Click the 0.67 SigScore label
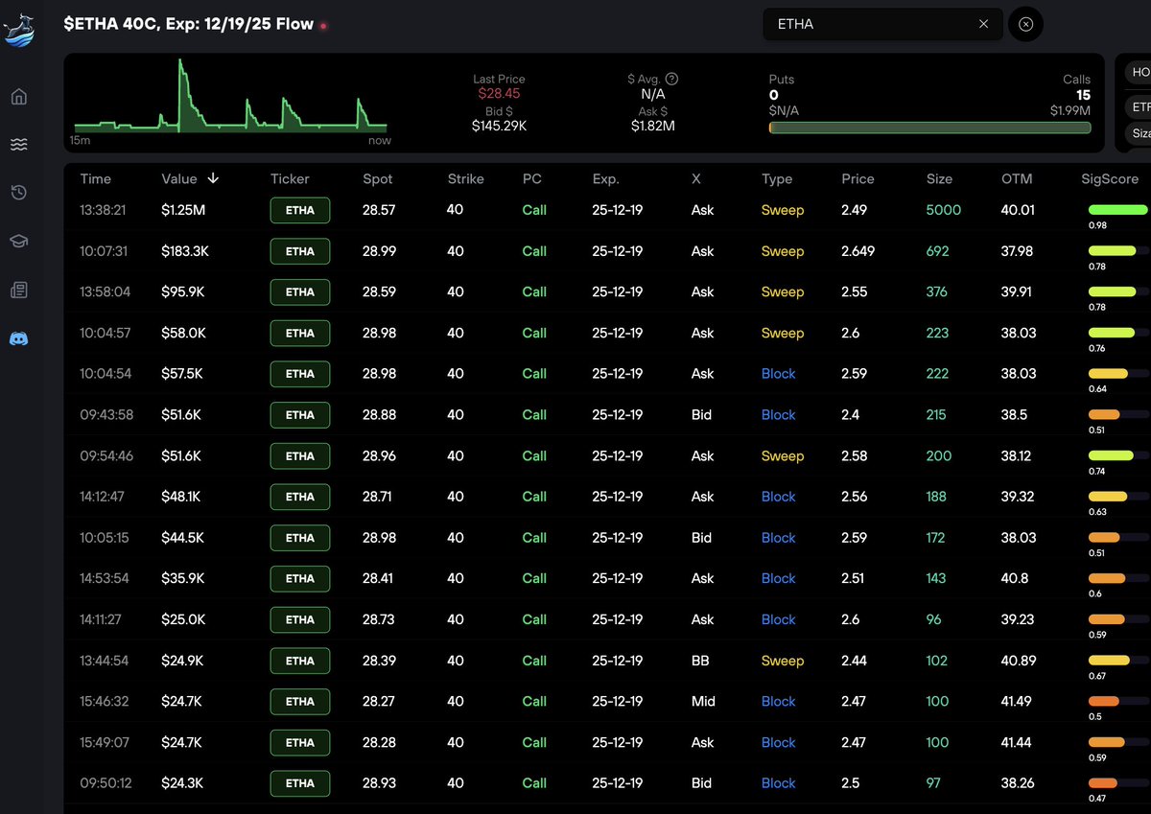 [x=1097, y=676]
